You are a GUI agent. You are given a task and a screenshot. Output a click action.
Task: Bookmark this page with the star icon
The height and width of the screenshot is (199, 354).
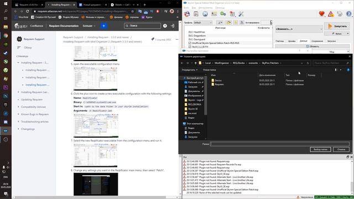tap(133, 11)
